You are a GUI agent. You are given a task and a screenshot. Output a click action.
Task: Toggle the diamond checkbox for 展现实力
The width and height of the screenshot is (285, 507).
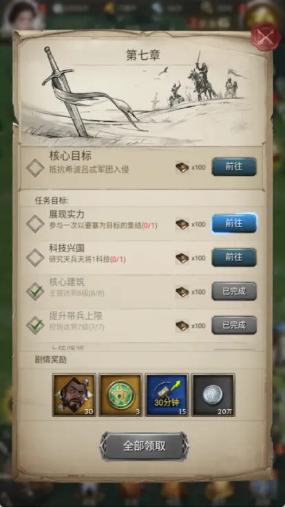tap(35, 224)
